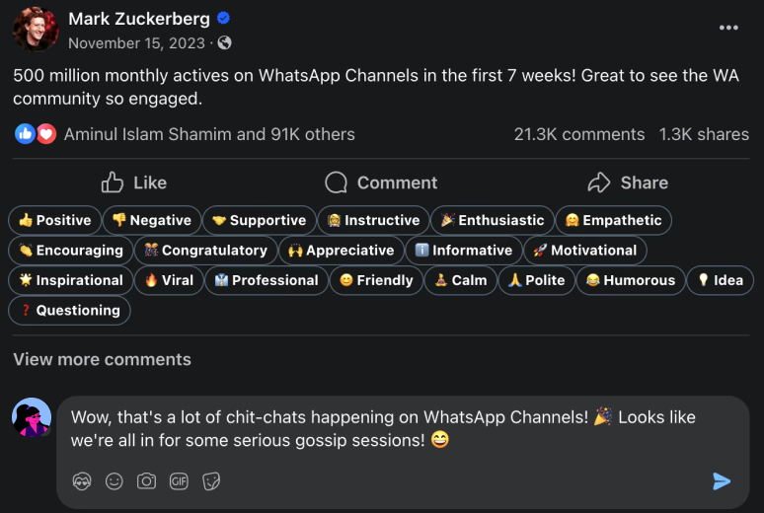
Task: Select the Questioning tone chip
Action: (69, 310)
